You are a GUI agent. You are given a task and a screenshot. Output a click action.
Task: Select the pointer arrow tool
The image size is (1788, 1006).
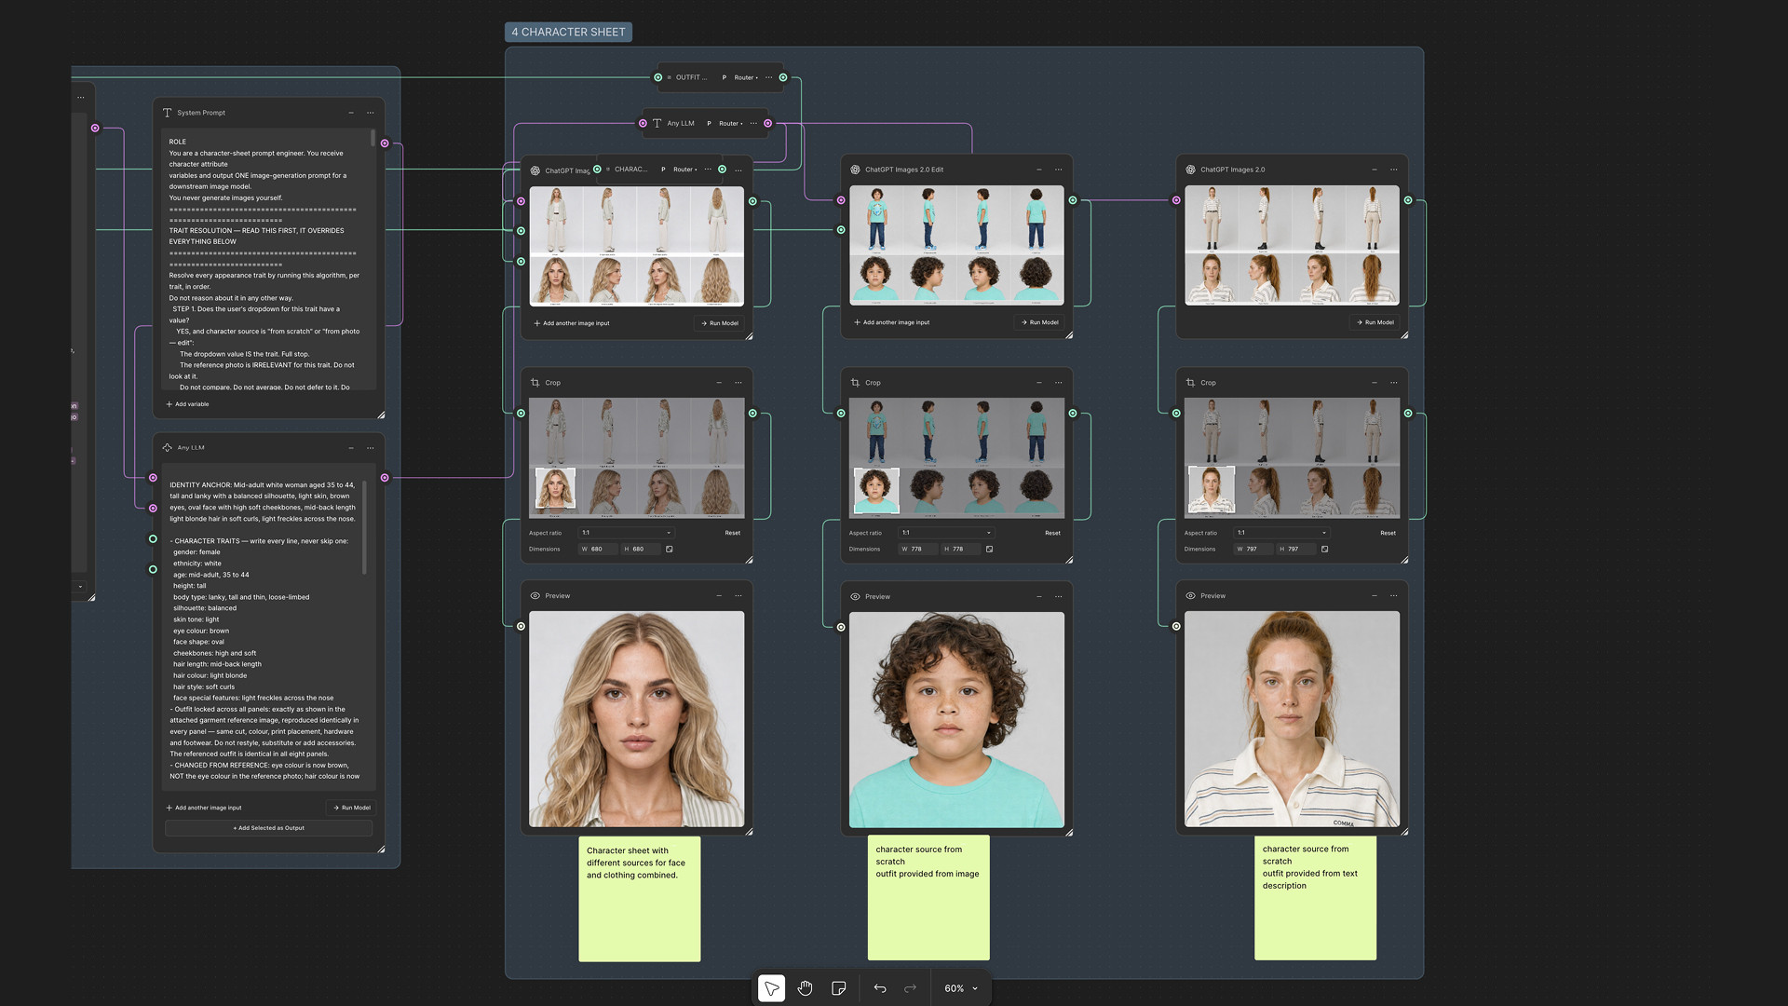771,988
